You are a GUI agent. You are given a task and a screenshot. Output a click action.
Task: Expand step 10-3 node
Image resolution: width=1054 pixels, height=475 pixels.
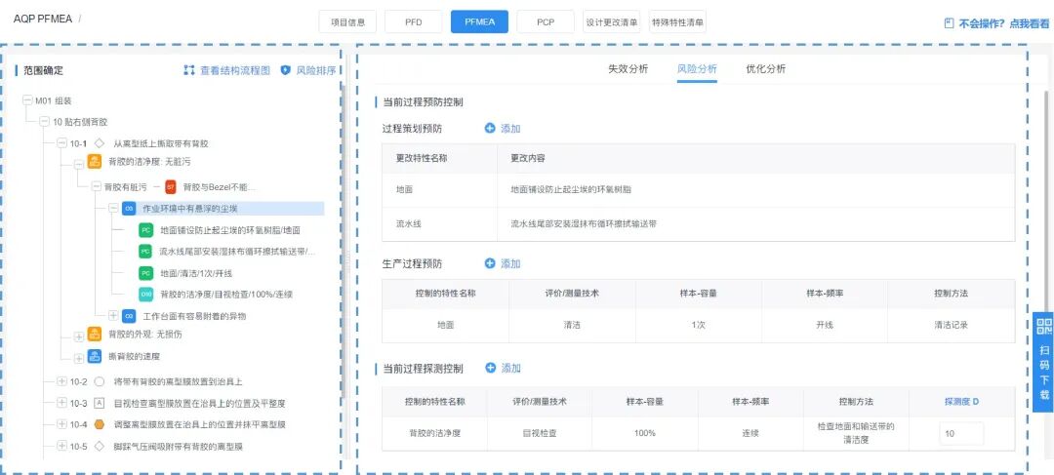[x=61, y=403]
